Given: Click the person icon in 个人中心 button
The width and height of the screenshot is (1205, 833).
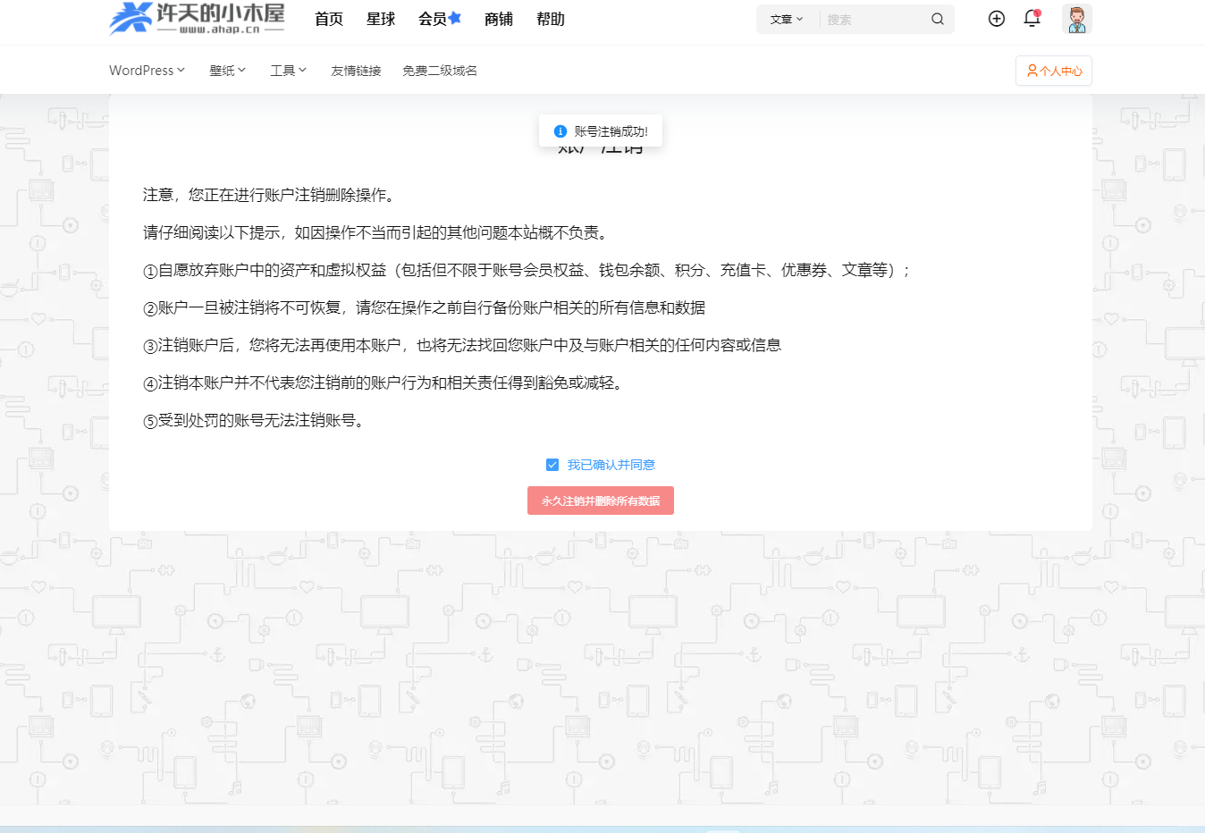Looking at the screenshot, I should (x=1032, y=71).
